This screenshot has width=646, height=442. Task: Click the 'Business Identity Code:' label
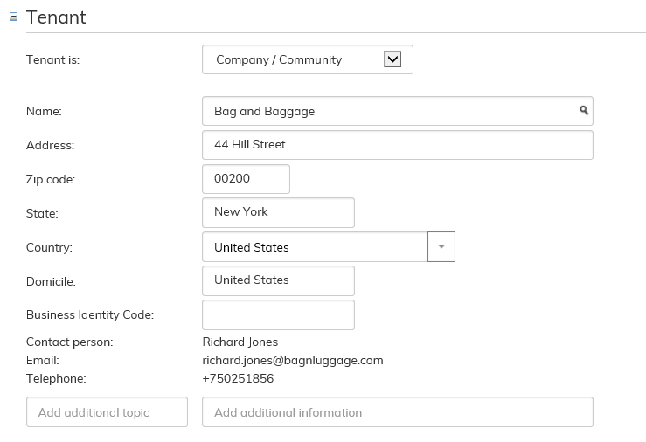[90, 314]
